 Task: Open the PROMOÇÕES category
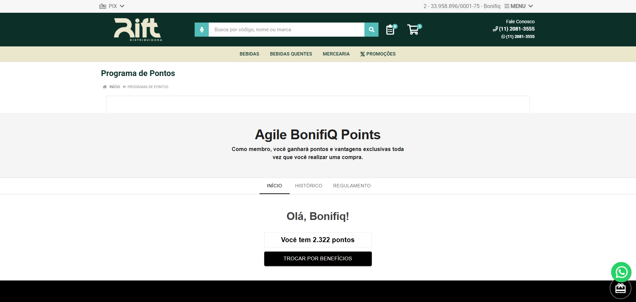(x=378, y=54)
